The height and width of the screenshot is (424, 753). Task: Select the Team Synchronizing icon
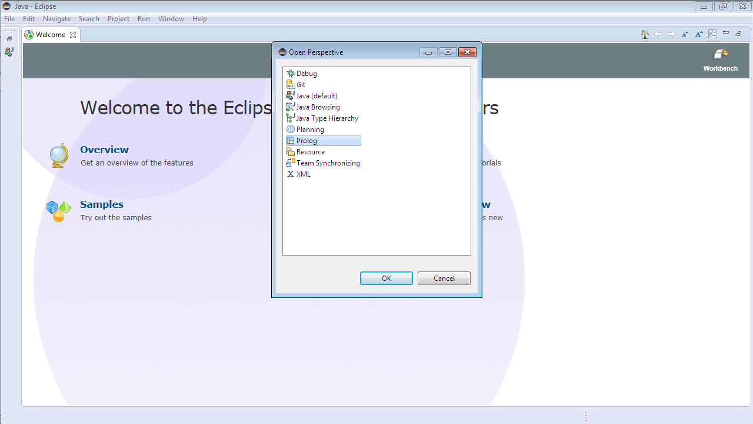click(291, 163)
